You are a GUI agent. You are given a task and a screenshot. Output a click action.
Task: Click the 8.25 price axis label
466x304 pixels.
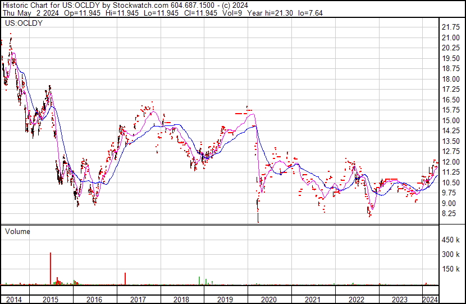coord(450,213)
